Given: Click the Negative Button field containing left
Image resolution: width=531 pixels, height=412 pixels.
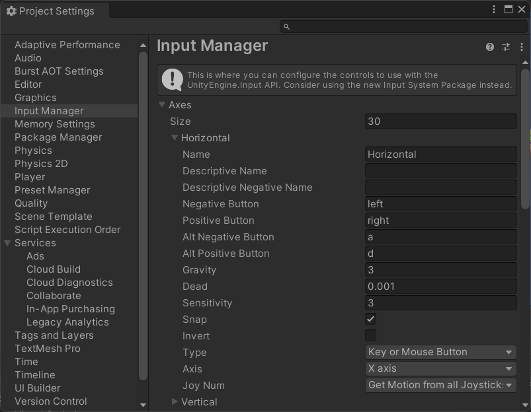Looking at the screenshot, I should click(x=440, y=204).
